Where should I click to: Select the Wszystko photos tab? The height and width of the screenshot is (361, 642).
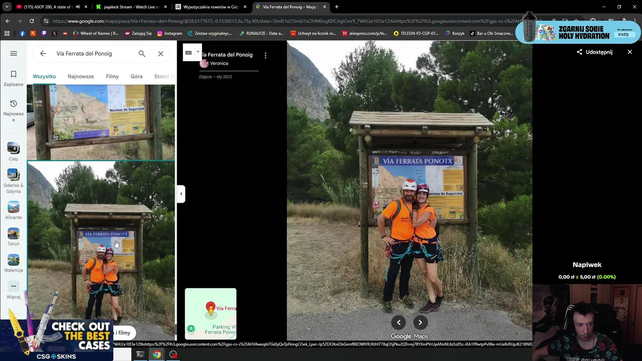coord(44,76)
